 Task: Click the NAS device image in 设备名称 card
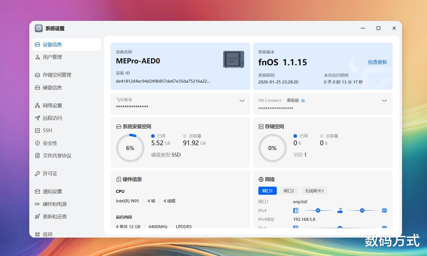(x=234, y=59)
